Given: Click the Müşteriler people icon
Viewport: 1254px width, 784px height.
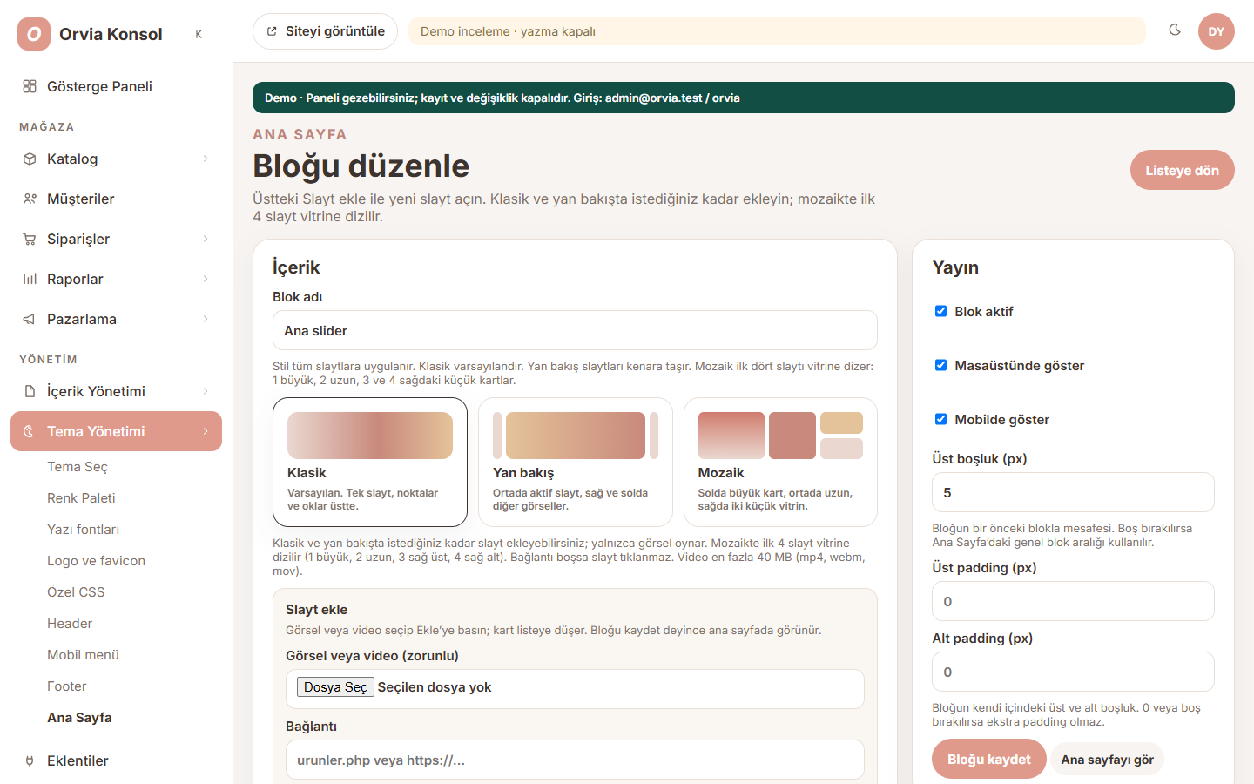Looking at the screenshot, I should 30,199.
